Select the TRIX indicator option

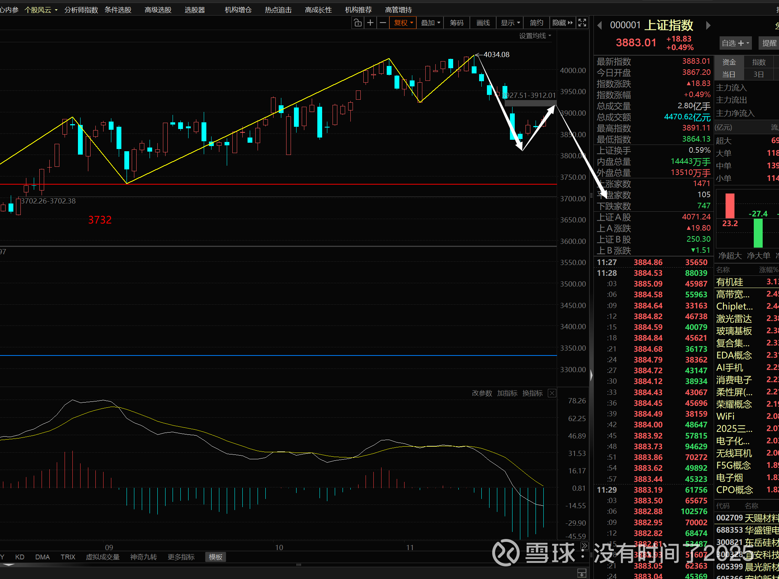click(x=68, y=557)
